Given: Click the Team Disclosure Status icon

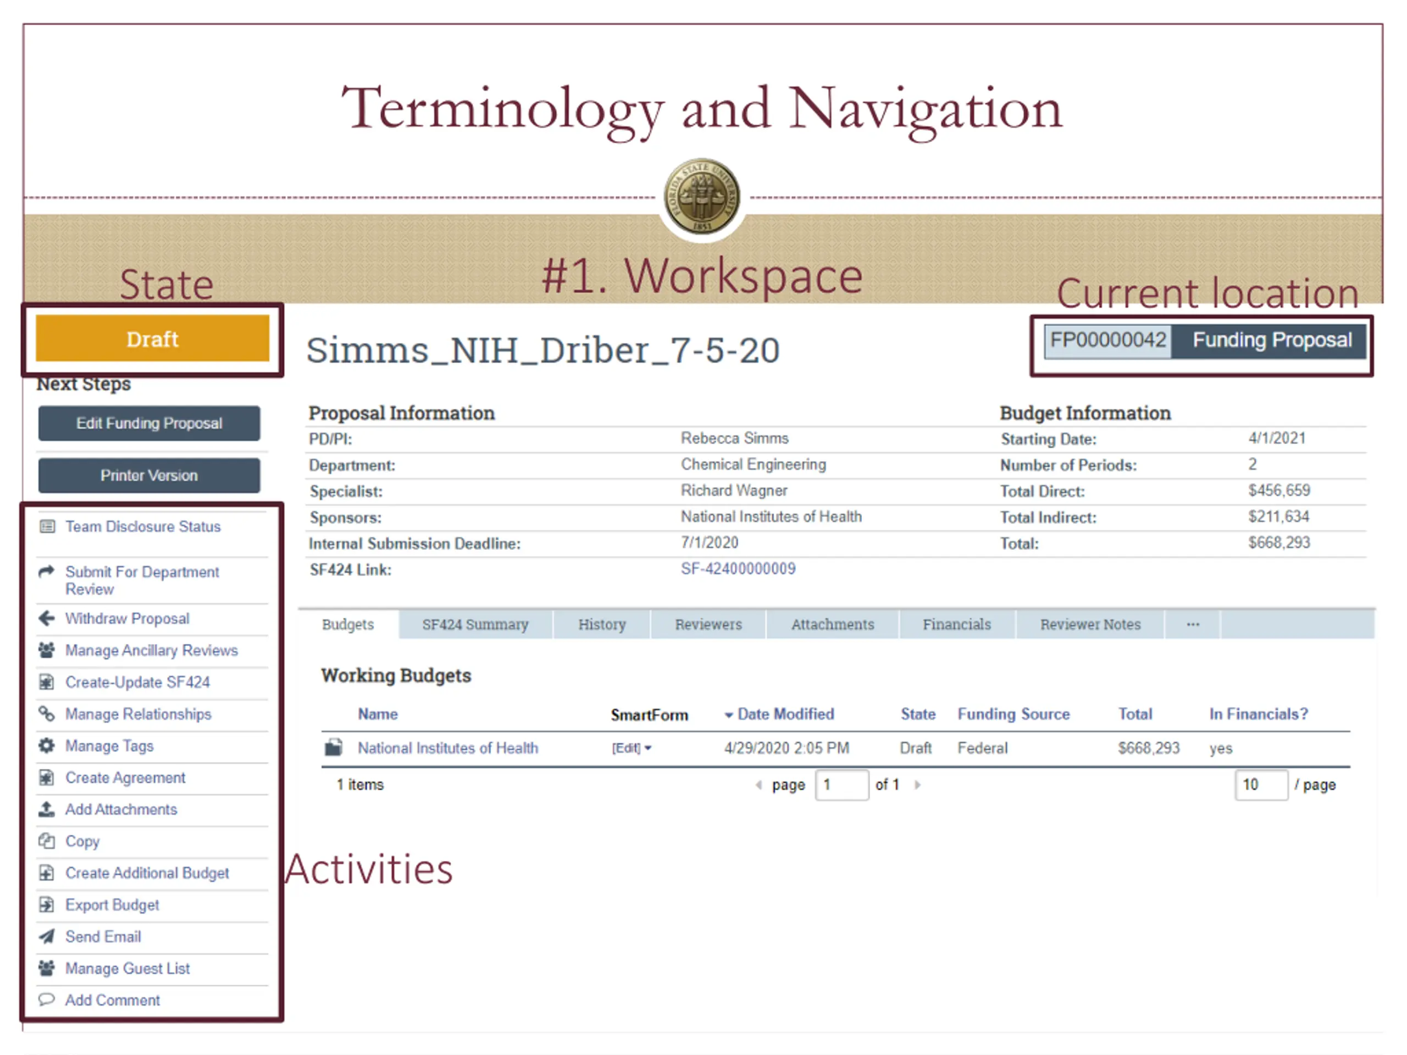Looking at the screenshot, I should click(47, 526).
